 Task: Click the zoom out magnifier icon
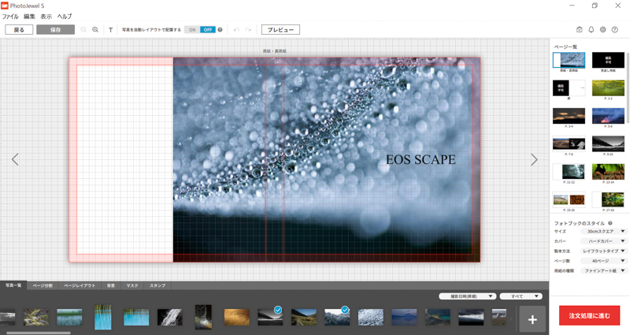(x=83, y=30)
